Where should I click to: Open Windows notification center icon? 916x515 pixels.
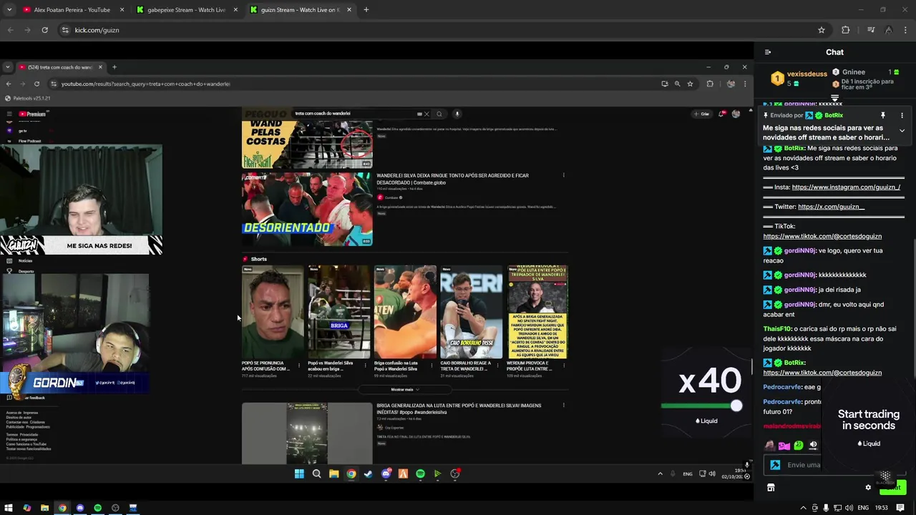[x=900, y=508]
